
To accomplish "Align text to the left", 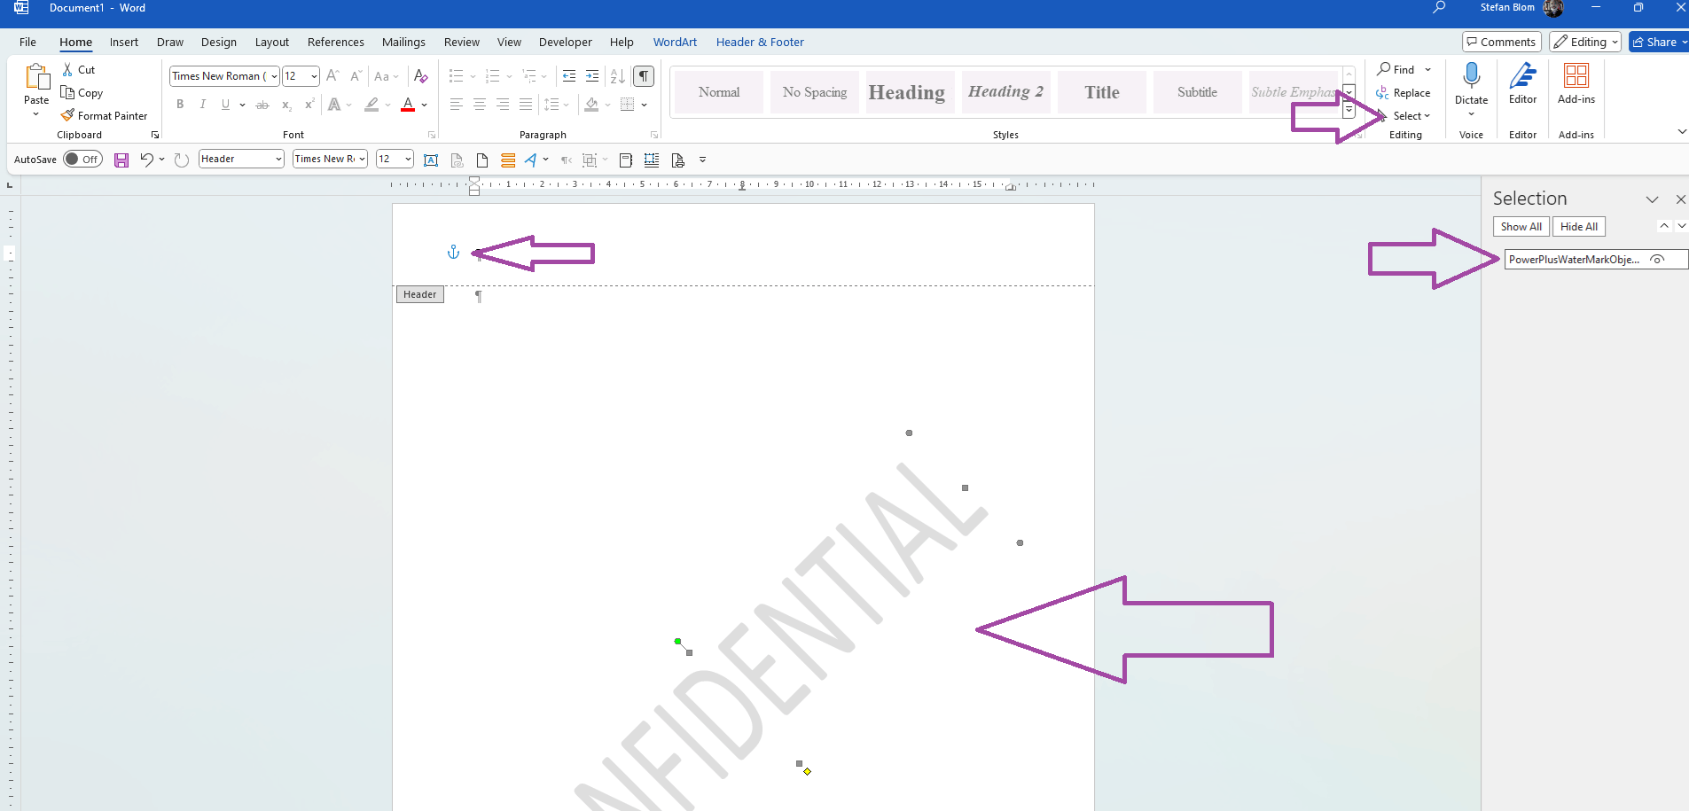I will coord(456,105).
